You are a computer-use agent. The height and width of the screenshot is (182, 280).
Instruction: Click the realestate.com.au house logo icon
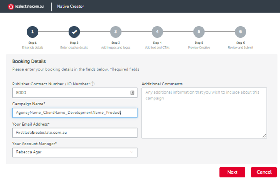pyautogui.click(x=11, y=6)
